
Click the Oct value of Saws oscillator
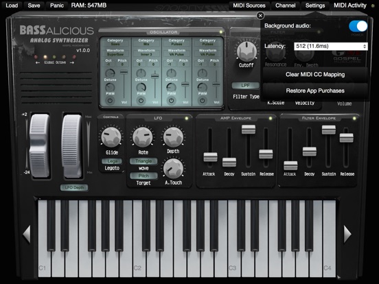click(108, 64)
